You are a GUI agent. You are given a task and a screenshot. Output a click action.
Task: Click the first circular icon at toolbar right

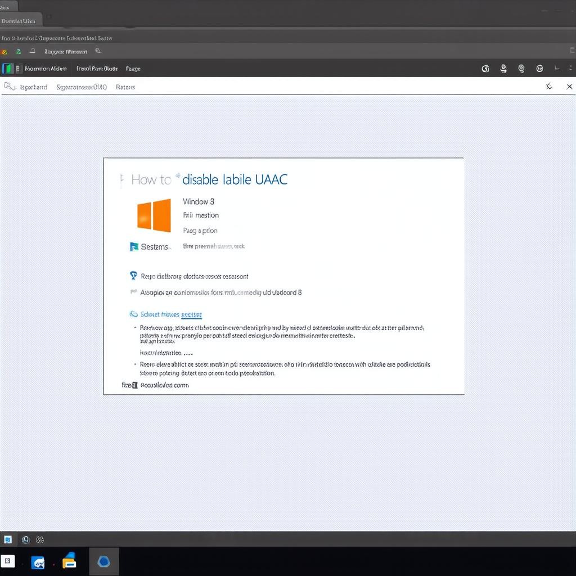pos(485,69)
